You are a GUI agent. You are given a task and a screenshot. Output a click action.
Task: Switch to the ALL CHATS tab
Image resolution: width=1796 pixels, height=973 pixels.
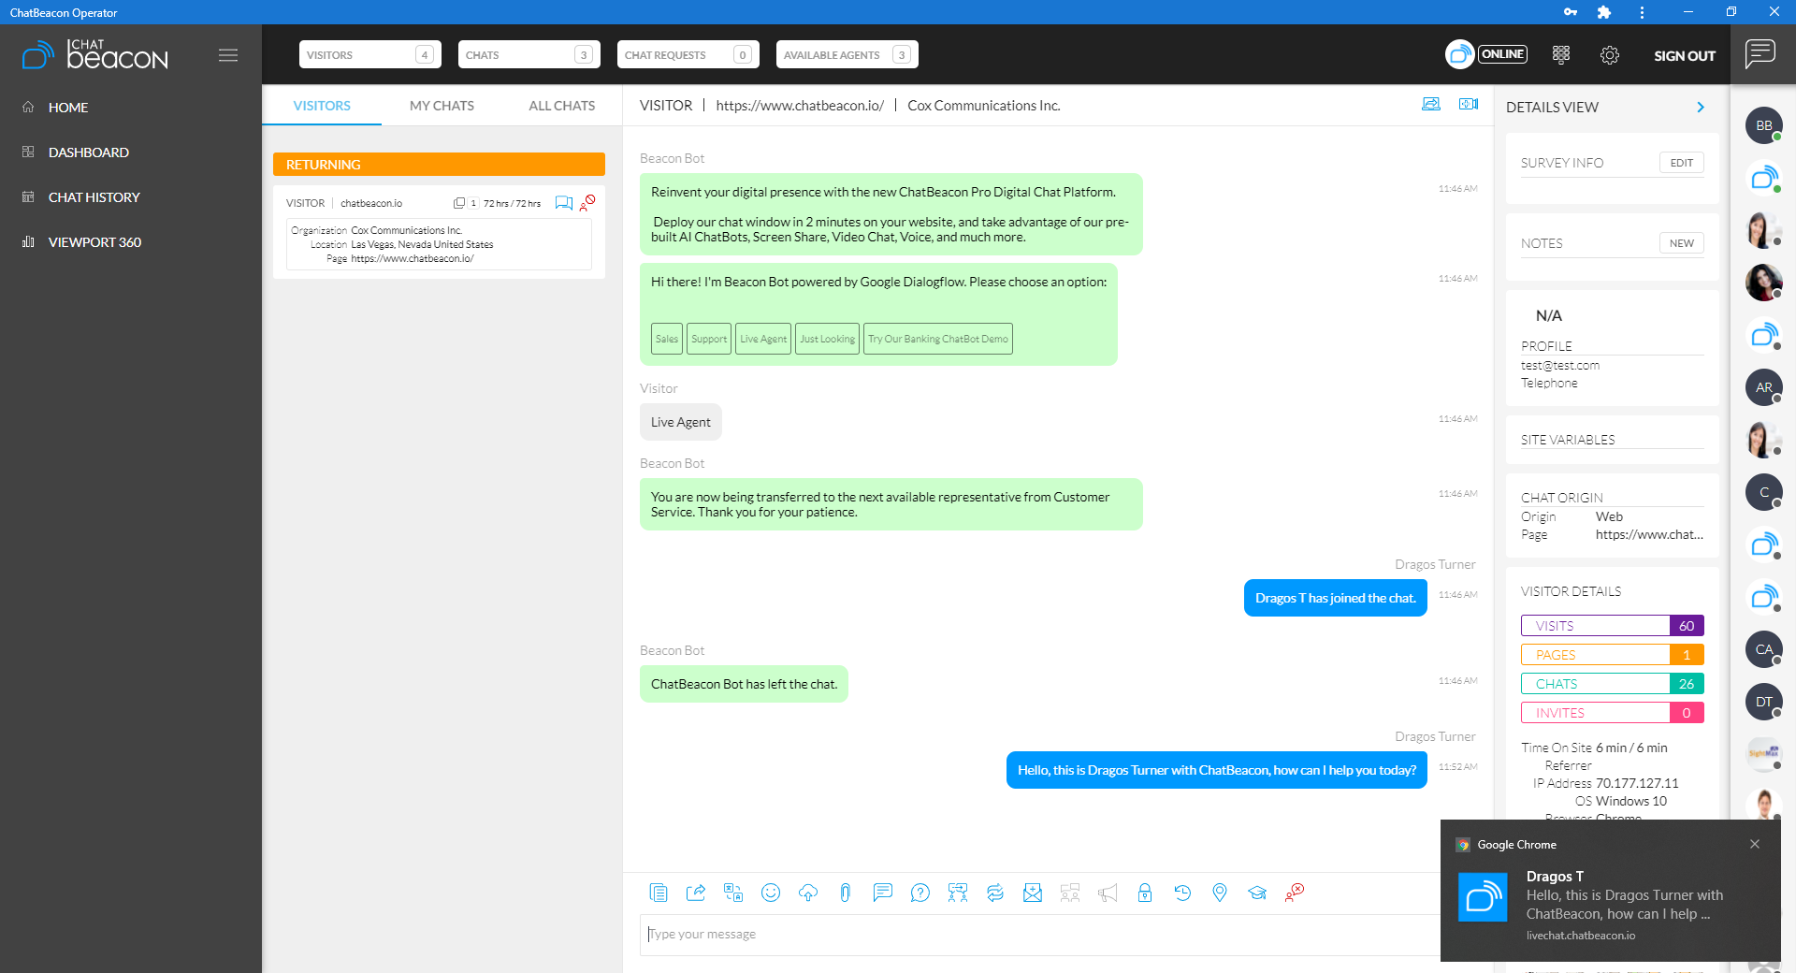[x=562, y=106]
